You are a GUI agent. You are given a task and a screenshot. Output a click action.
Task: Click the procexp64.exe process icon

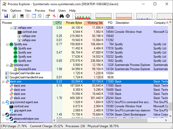pyautogui.click(x=15, y=69)
